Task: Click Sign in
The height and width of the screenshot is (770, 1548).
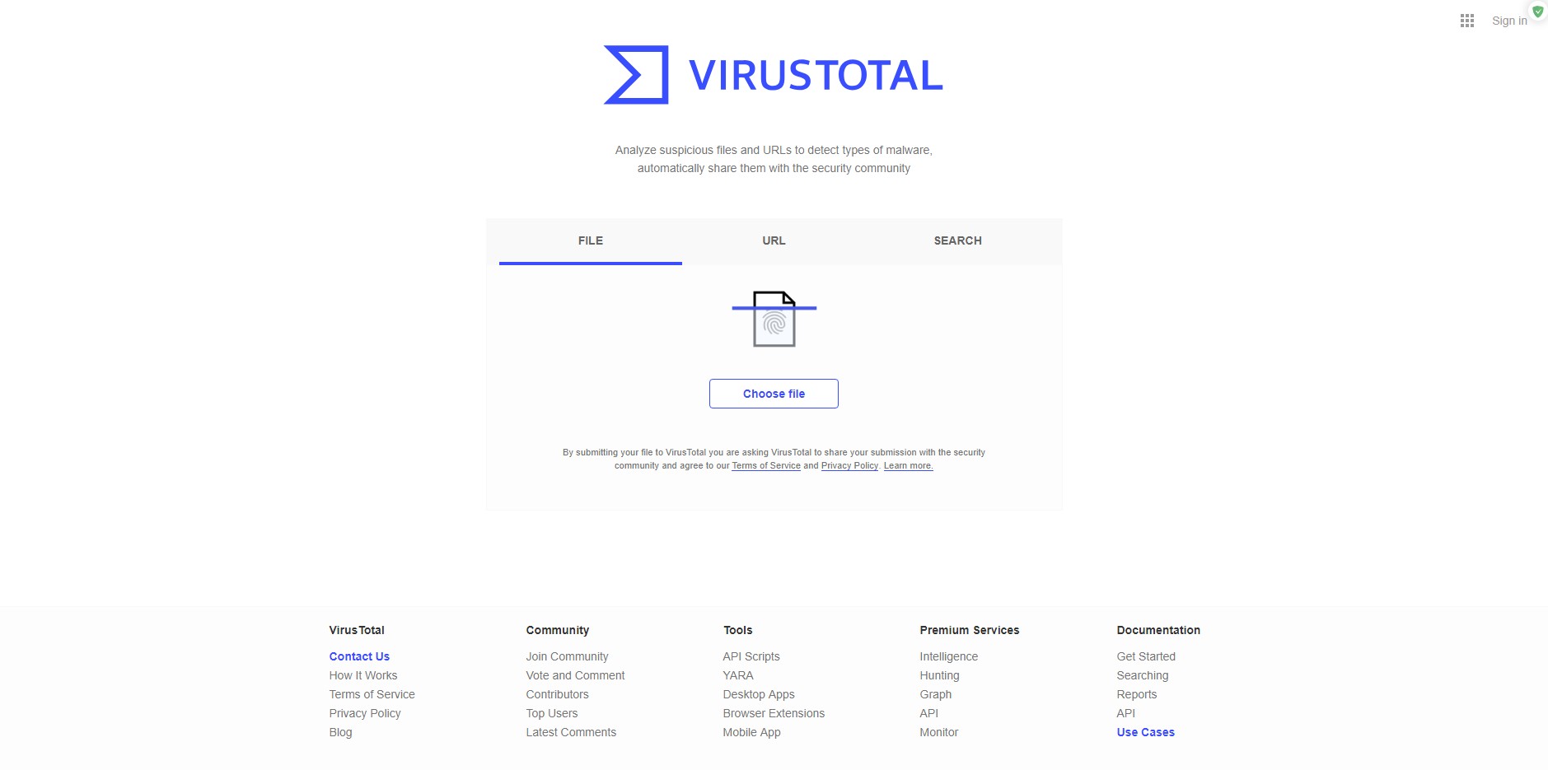Action: pyautogui.click(x=1509, y=21)
